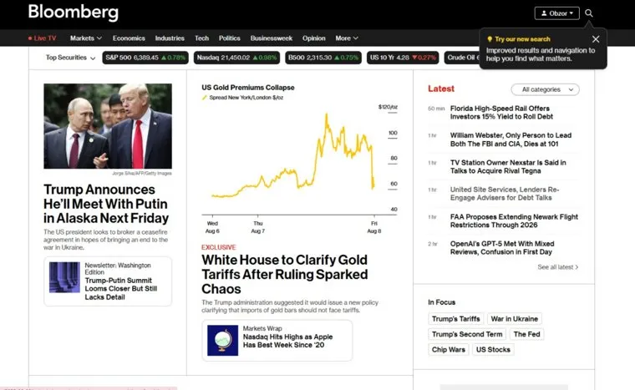
Task: Open the Trump and Putin photo
Action: pyautogui.click(x=108, y=126)
